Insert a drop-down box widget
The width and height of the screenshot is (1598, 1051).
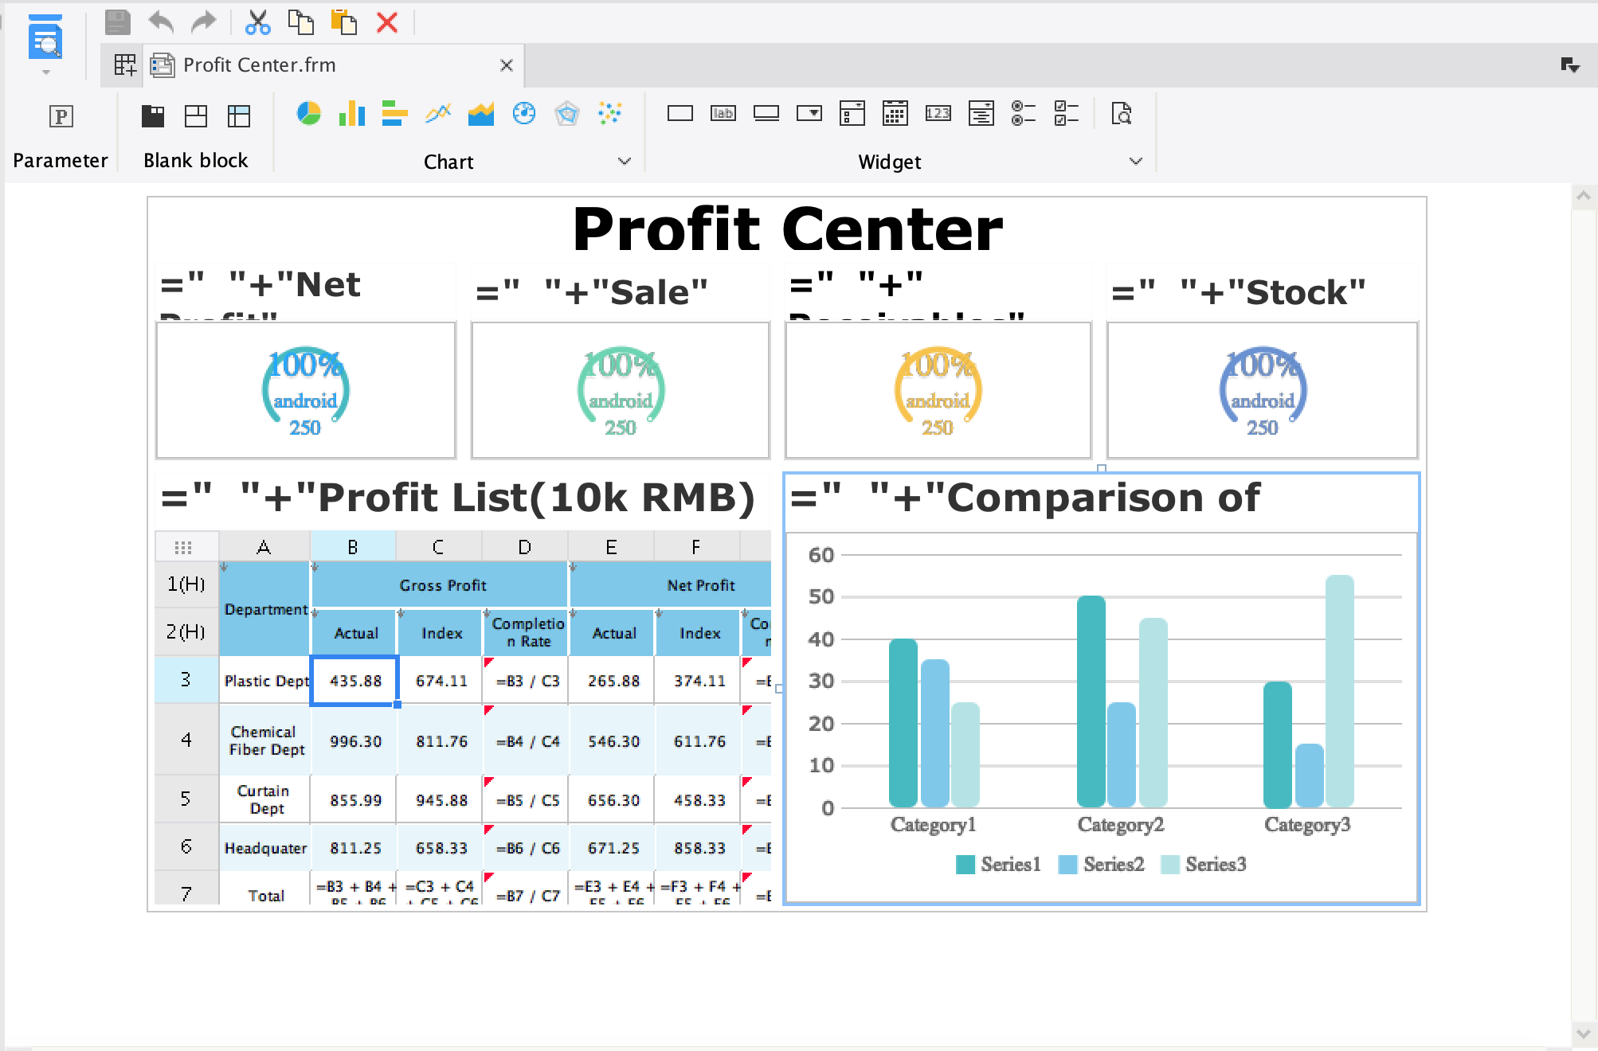coord(809,114)
